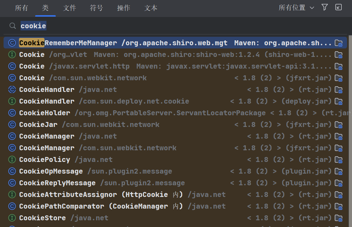
Task: Expand the scope chevron next to 所有位置
Action: click(312, 7)
